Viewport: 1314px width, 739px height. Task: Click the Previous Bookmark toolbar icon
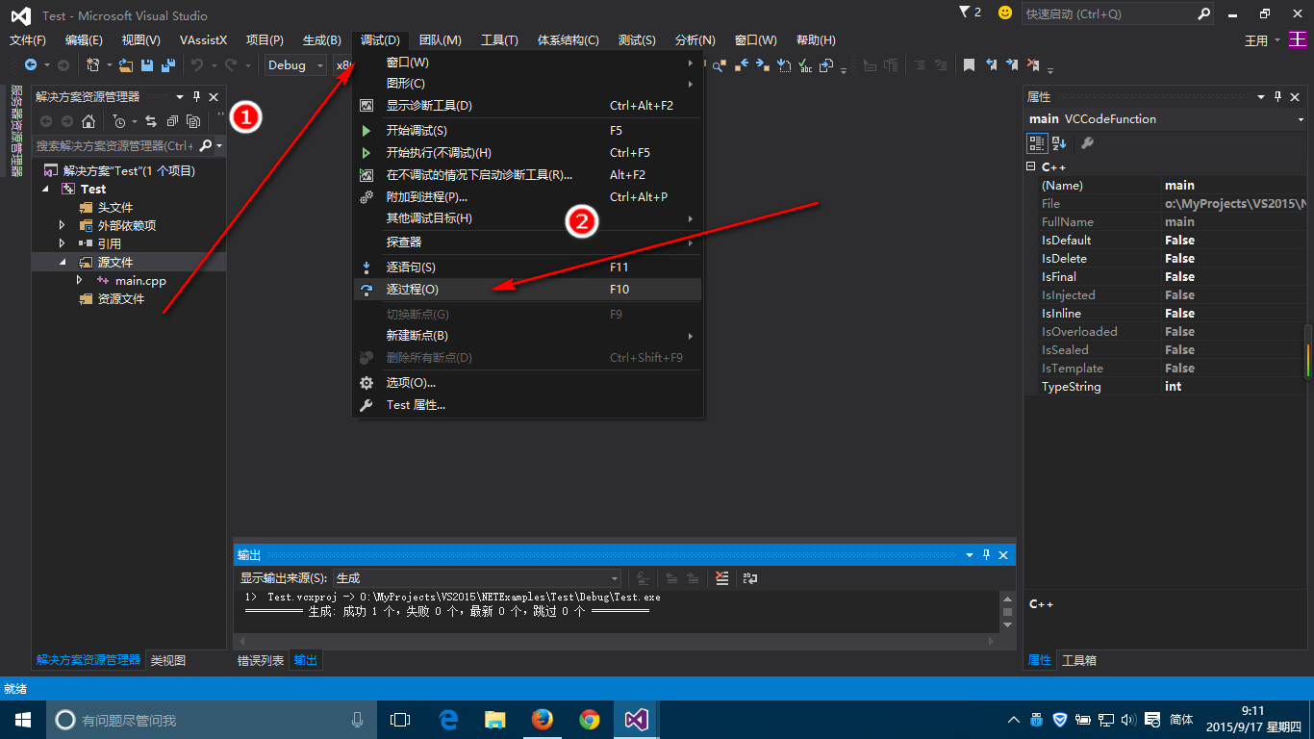991,65
